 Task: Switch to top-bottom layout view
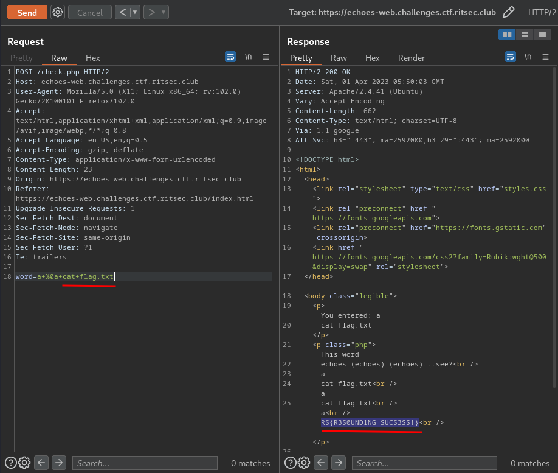point(525,34)
